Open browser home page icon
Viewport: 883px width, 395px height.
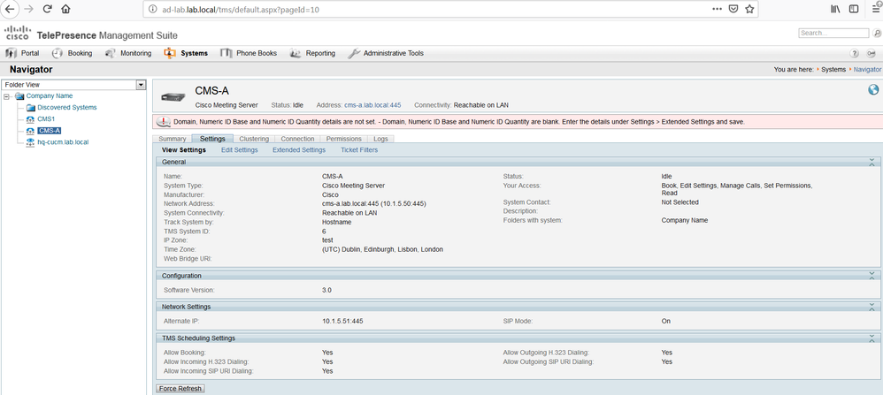tap(65, 9)
